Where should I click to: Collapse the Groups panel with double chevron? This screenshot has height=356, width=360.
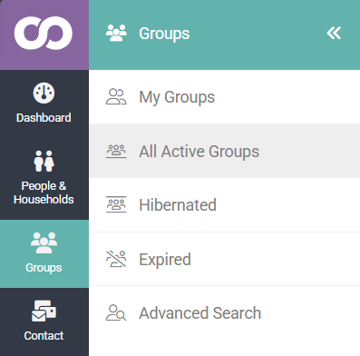click(x=334, y=33)
